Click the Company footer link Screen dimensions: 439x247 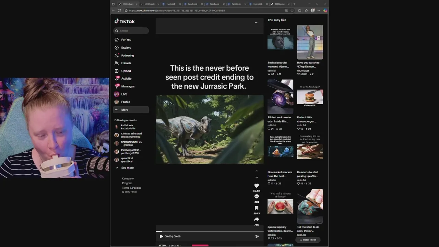[x=128, y=179]
